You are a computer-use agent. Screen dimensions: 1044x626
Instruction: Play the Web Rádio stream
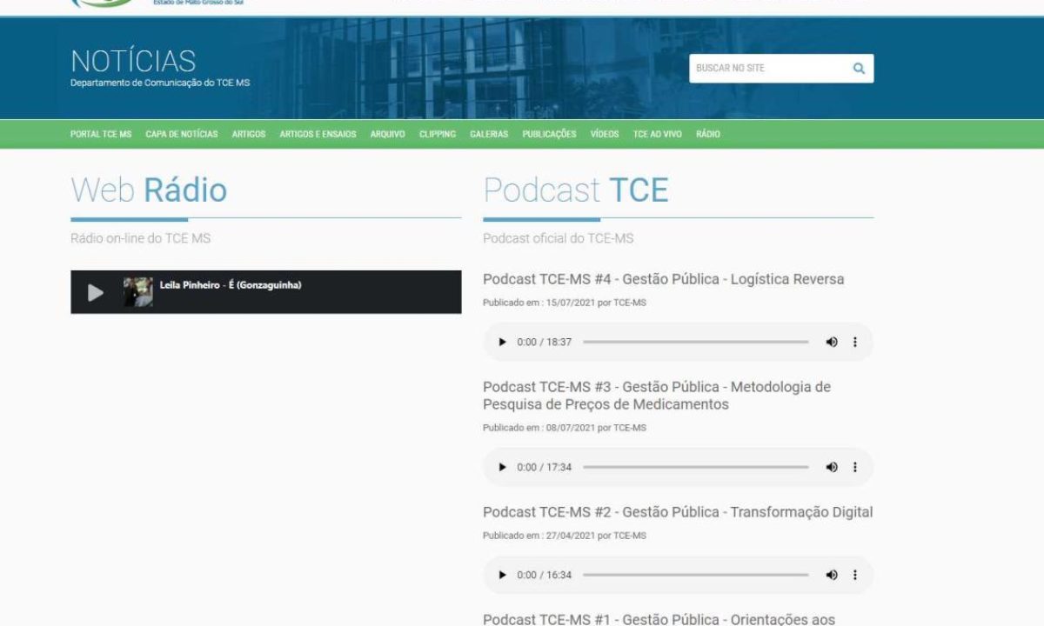[x=96, y=293]
